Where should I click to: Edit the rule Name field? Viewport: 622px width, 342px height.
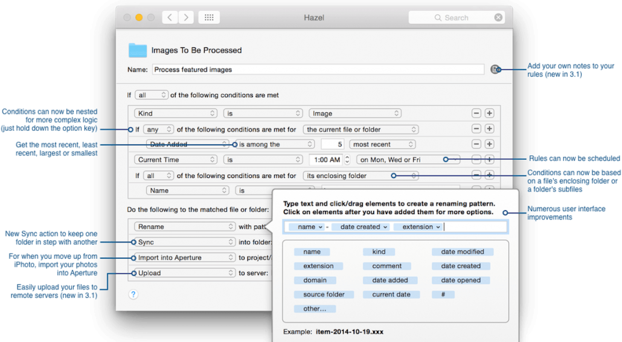[x=318, y=69]
